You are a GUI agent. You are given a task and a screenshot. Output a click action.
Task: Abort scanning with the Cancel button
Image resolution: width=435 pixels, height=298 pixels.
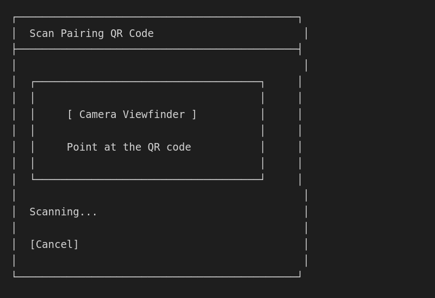click(x=54, y=245)
